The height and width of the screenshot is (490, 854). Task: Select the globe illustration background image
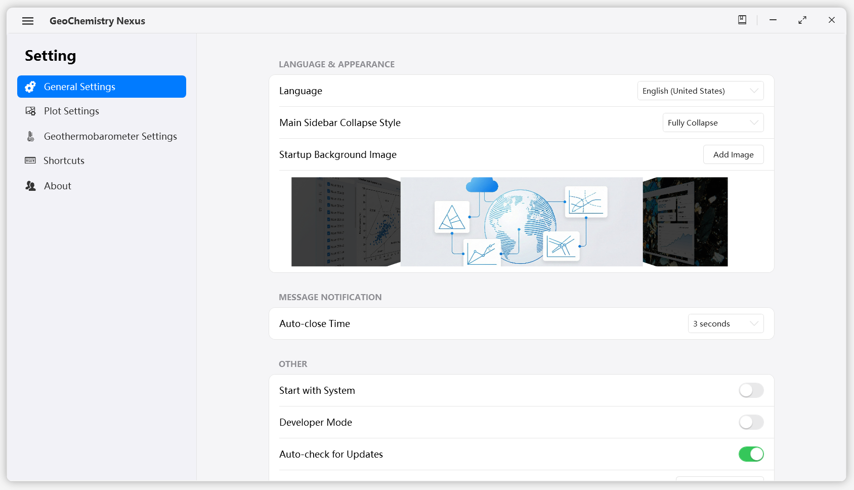click(x=522, y=222)
